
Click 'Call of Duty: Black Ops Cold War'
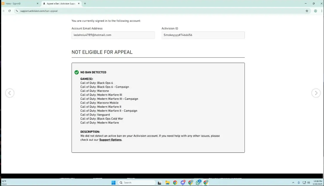tap(102, 119)
